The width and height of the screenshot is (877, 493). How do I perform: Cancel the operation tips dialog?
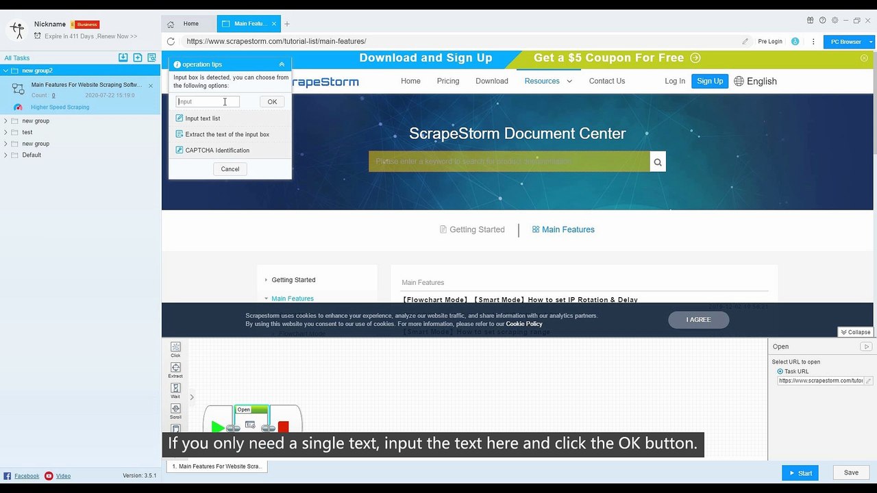[230, 169]
